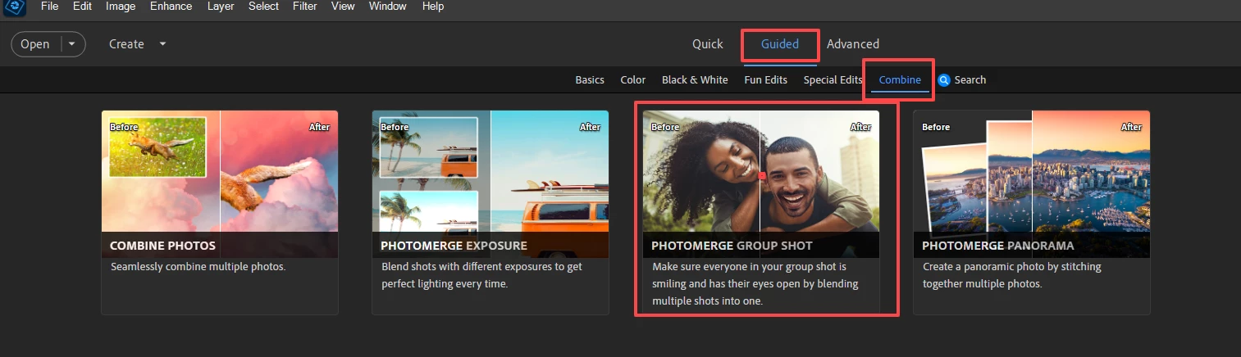The image size is (1241, 357).
Task: Click the PHOTOMERGE PANORAMA title text
Action: tap(998, 246)
